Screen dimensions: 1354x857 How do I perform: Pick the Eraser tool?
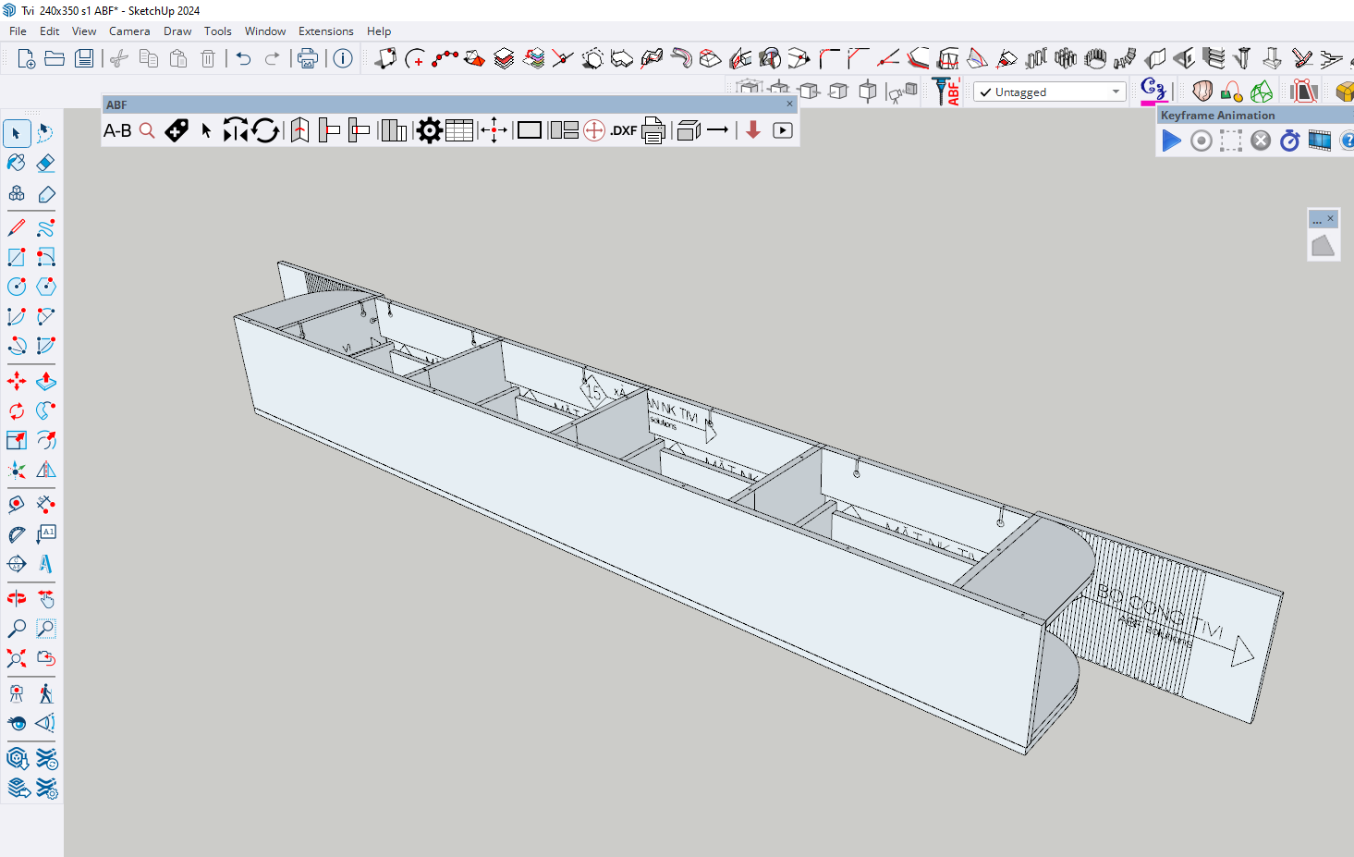coord(45,163)
